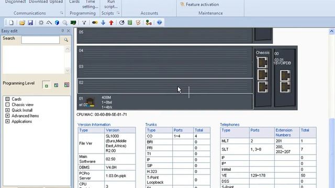Click the yellow connect toolbar icon
335x188 pixels.
[95, 22]
